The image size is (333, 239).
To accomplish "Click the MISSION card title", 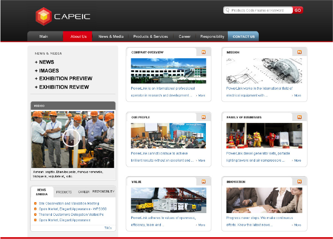I will pos(233,52).
